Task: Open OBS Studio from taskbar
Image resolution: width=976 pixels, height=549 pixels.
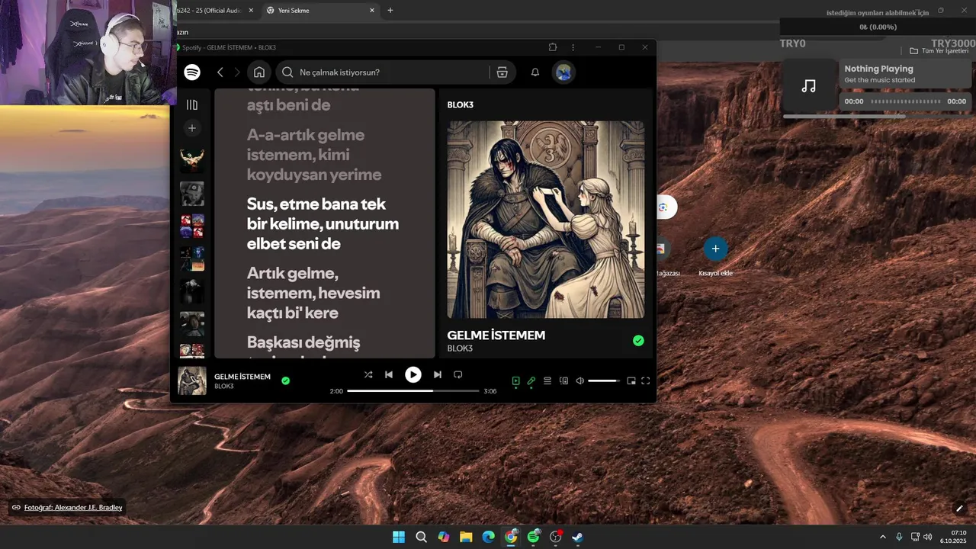Action: (x=556, y=537)
